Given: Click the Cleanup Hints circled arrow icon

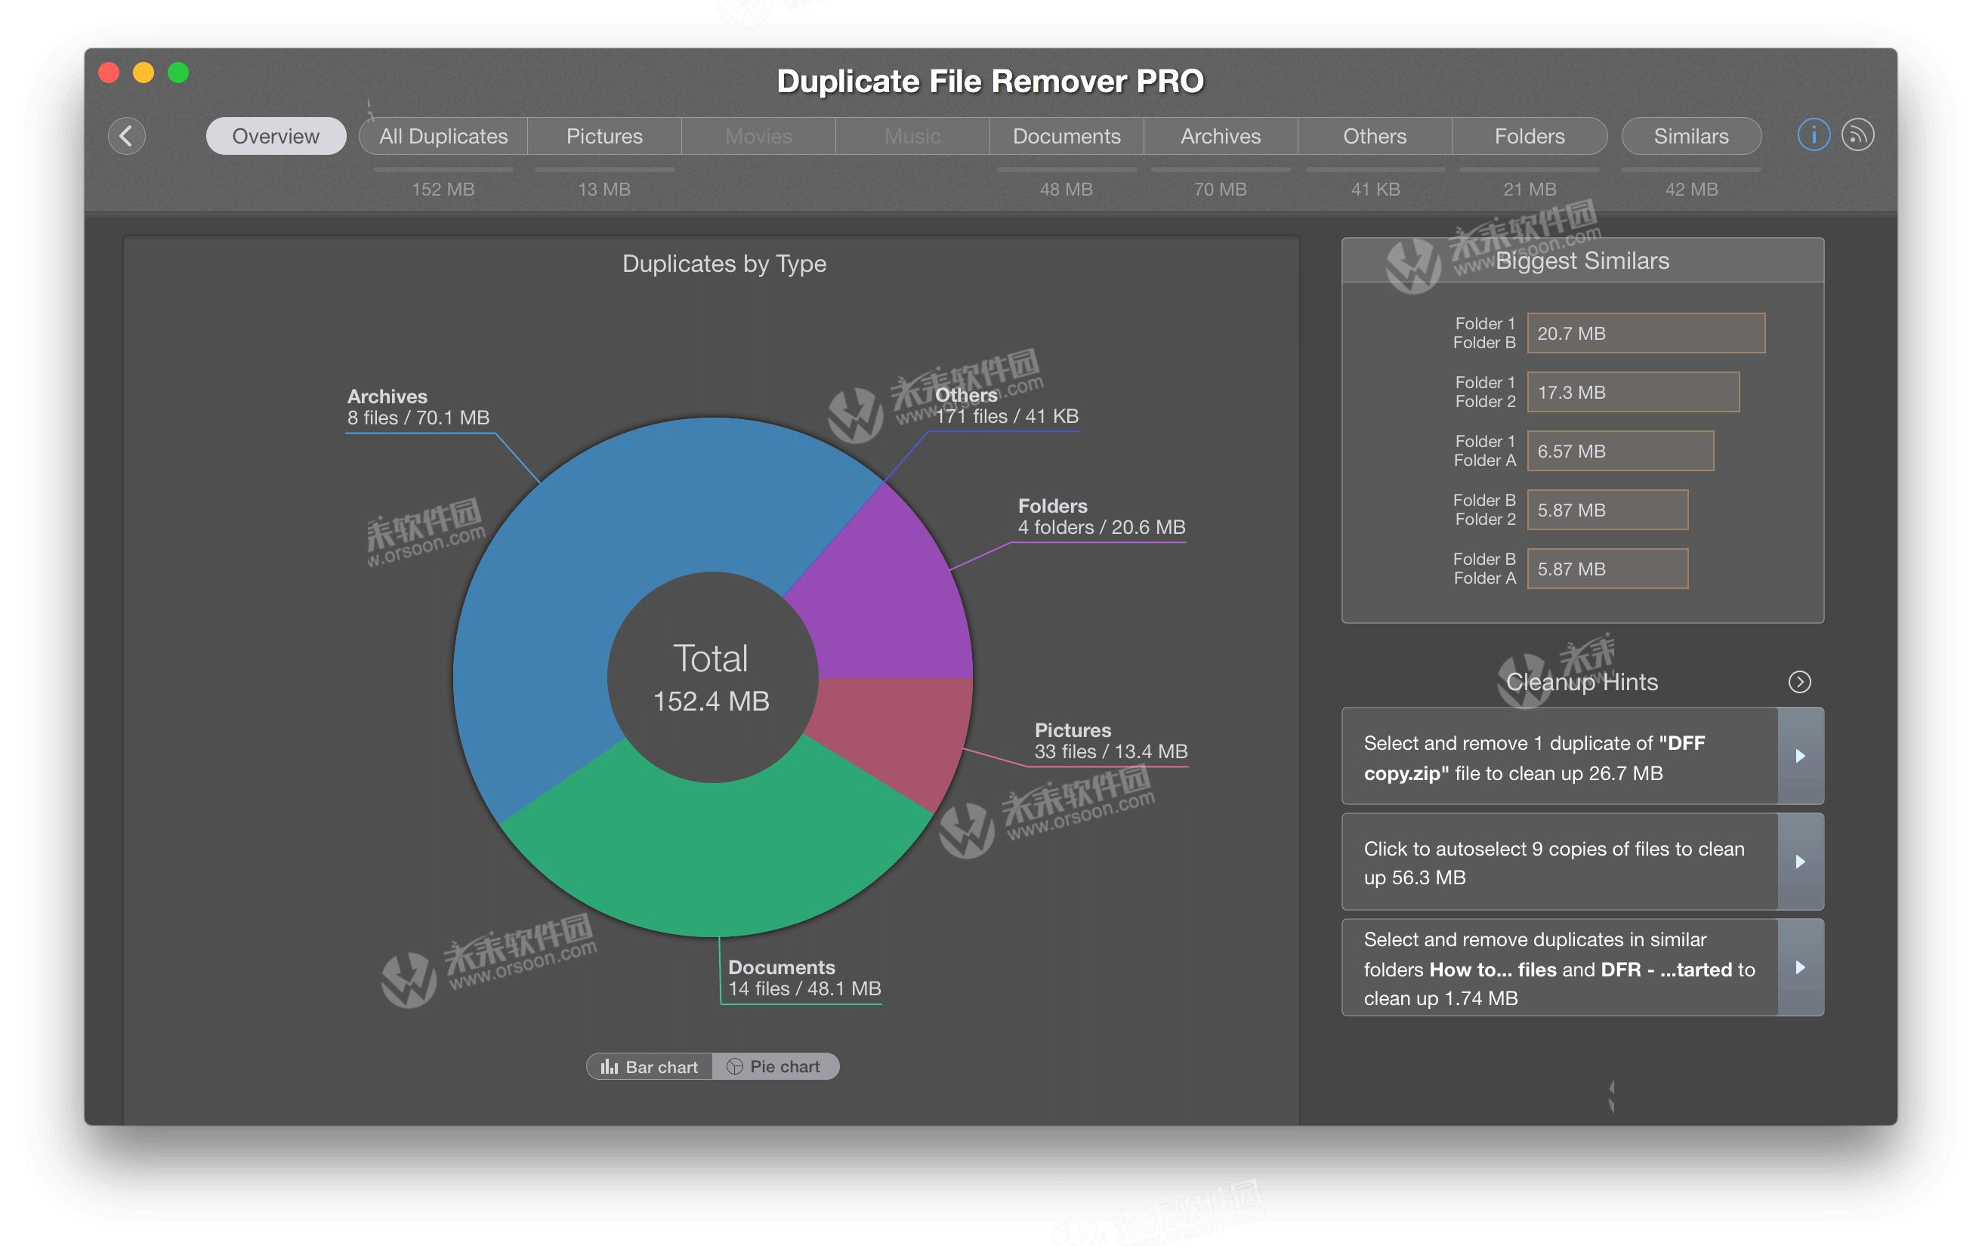Looking at the screenshot, I should pos(1799,681).
